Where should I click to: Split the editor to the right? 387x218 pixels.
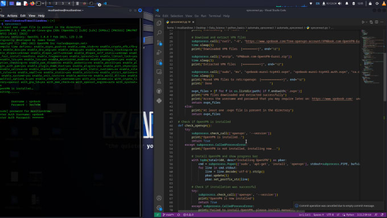[x=376, y=22]
